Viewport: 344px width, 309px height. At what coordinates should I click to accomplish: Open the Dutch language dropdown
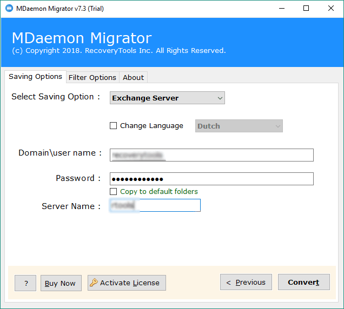(x=239, y=126)
